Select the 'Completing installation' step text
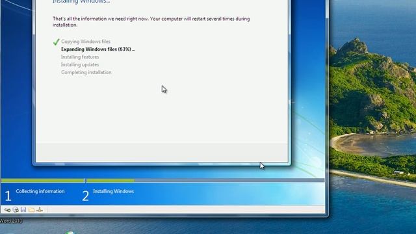 click(86, 72)
